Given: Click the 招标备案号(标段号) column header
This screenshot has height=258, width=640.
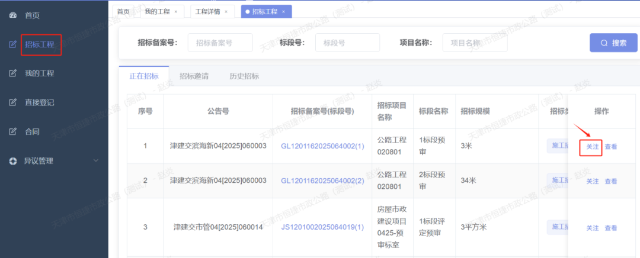Looking at the screenshot, I should (322, 111).
